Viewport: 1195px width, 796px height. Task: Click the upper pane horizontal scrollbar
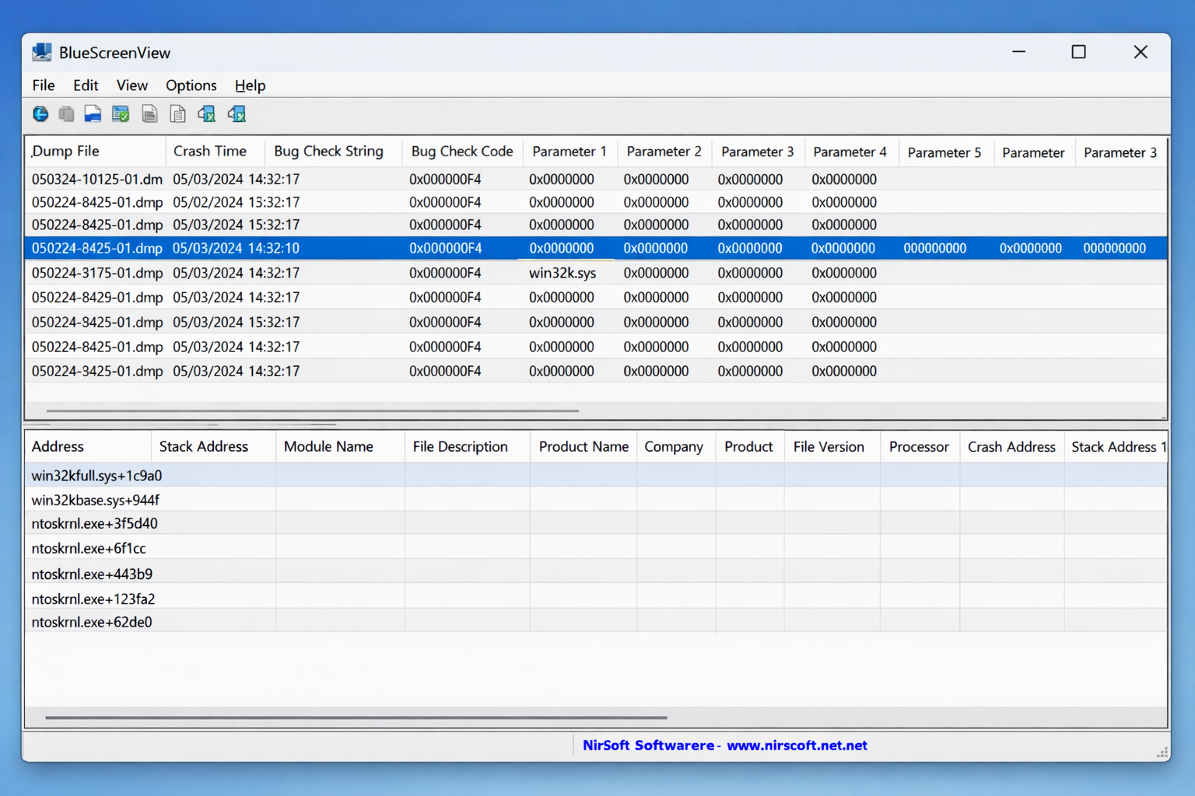313,410
